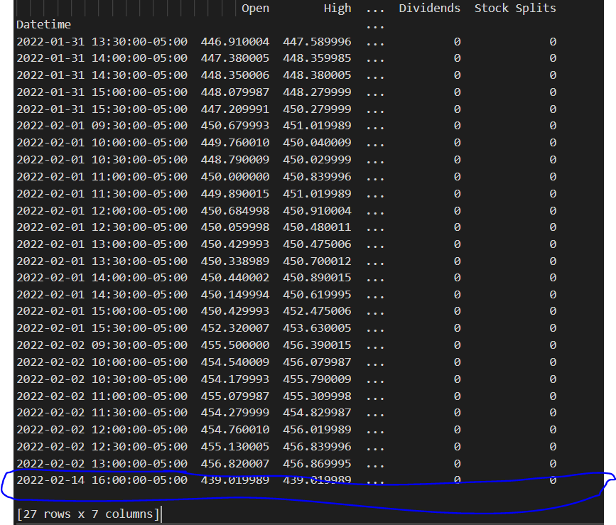Viewport: 616px width, 525px height.
Task: Select timestamp 2022-02-02 09:30:00-05:00
Action: tap(102, 345)
